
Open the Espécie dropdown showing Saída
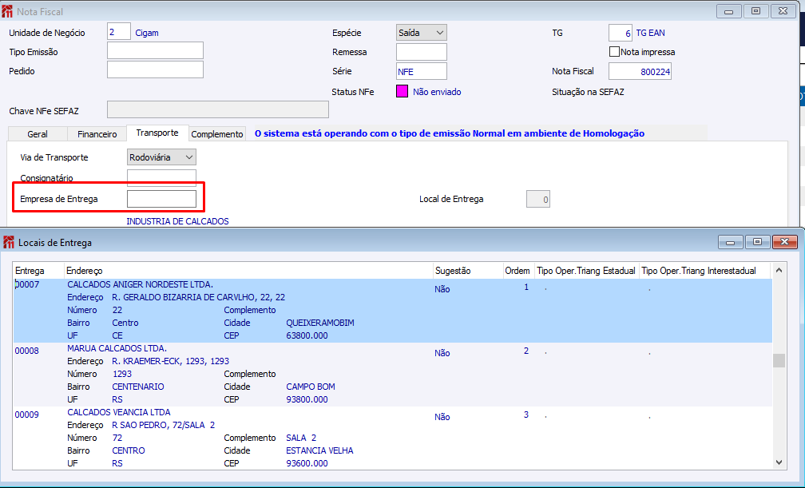422,33
